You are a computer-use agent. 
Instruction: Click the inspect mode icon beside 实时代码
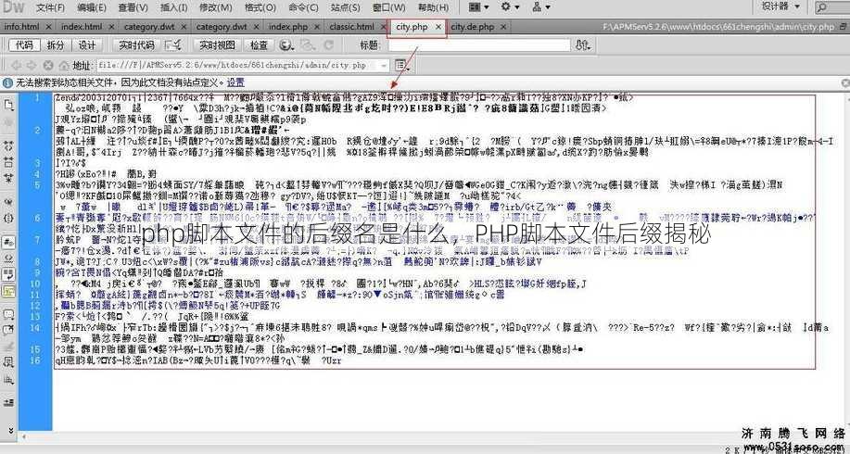pos(173,45)
